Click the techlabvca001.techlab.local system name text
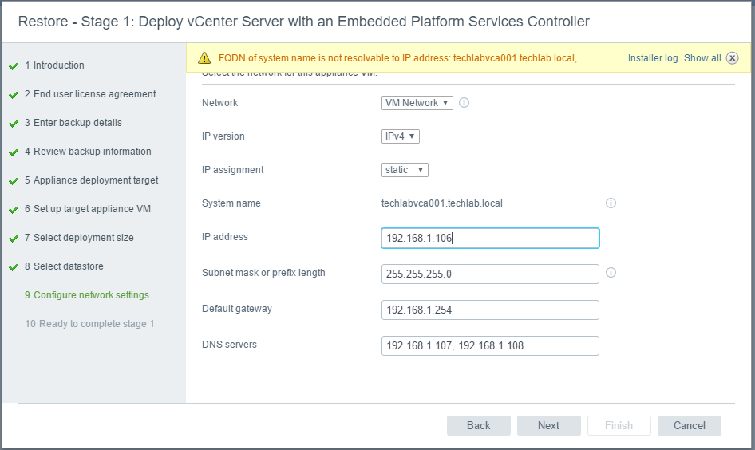This screenshot has height=450, width=755. (442, 203)
